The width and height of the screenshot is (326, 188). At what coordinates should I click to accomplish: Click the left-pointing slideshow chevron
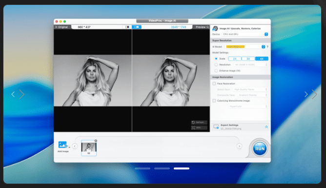[x=13, y=94]
